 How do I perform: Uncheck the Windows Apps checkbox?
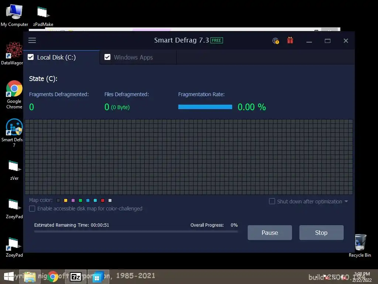107,57
